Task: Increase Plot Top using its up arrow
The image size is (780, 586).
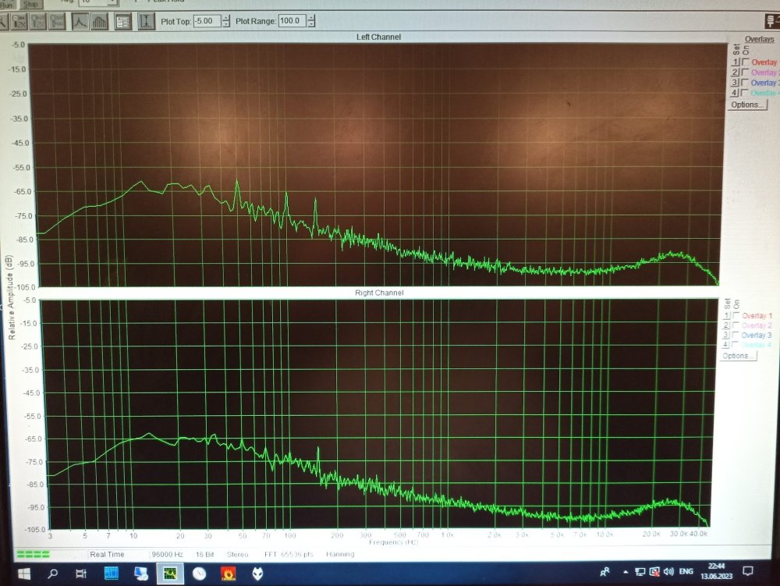Action: pyautogui.click(x=227, y=17)
